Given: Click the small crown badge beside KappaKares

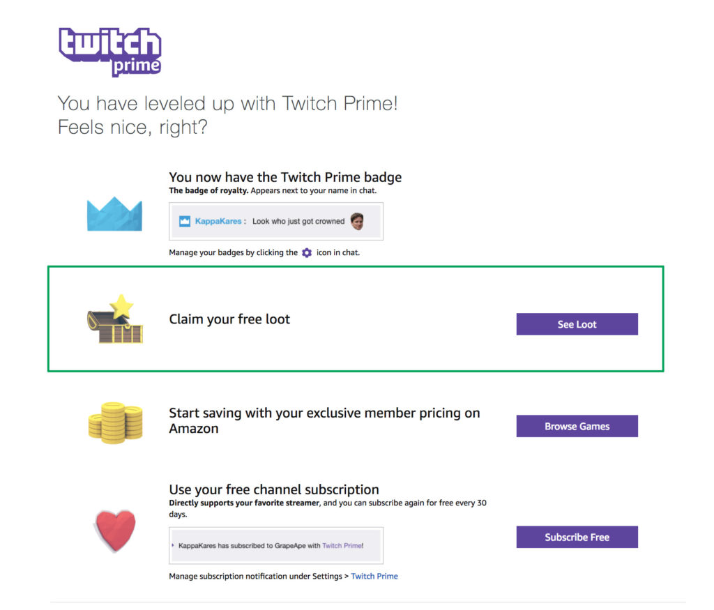Looking at the screenshot, I should click(x=185, y=222).
